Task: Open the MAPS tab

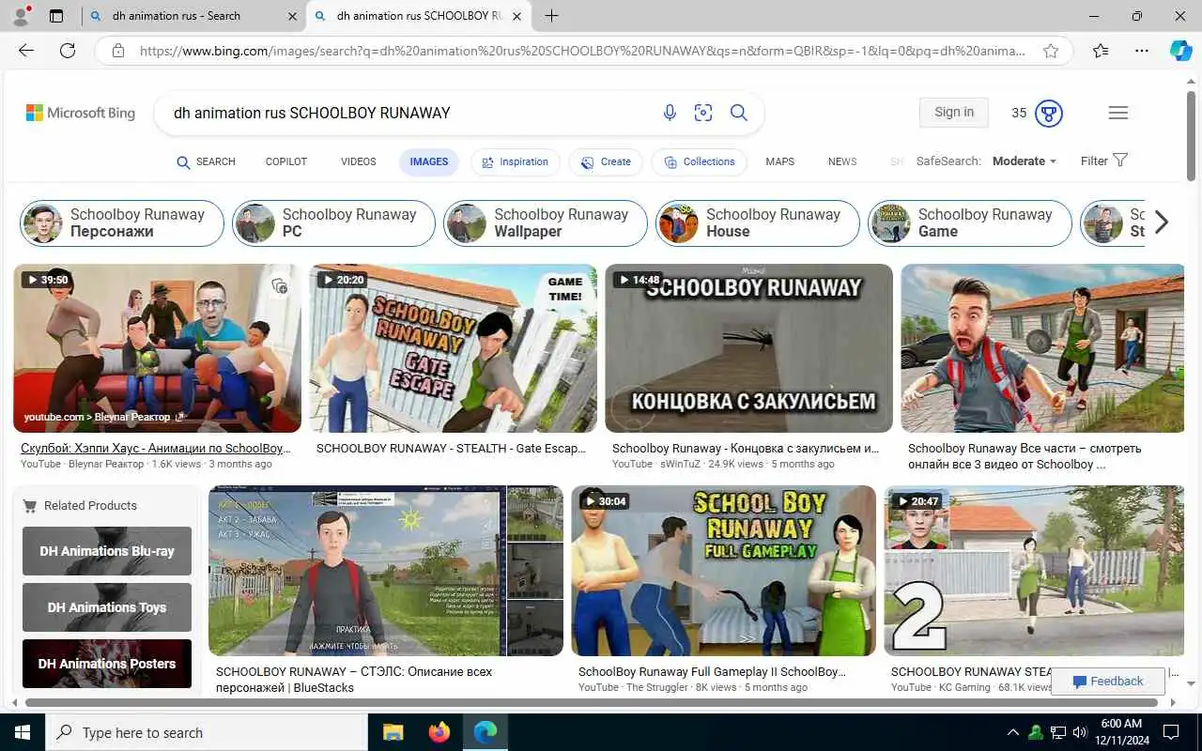Action: (x=779, y=161)
